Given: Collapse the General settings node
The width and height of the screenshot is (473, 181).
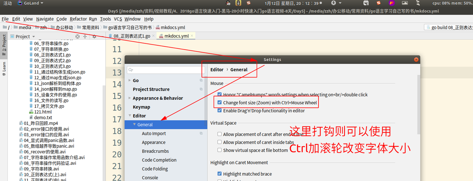Looking at the screenshot, I should click(134, 125).
